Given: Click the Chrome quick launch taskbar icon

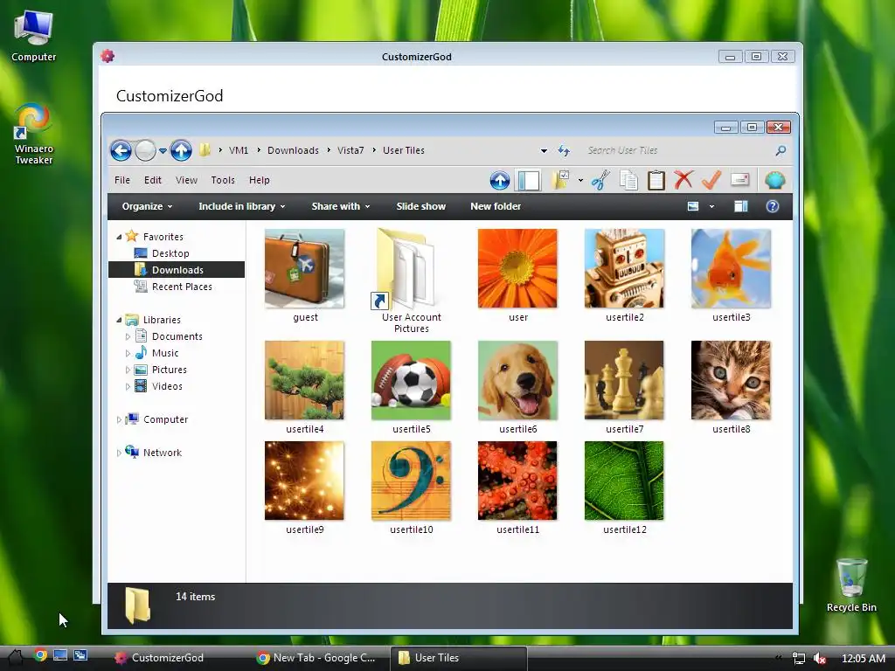Looking at the screenshot, I should (x=40, y=655).
